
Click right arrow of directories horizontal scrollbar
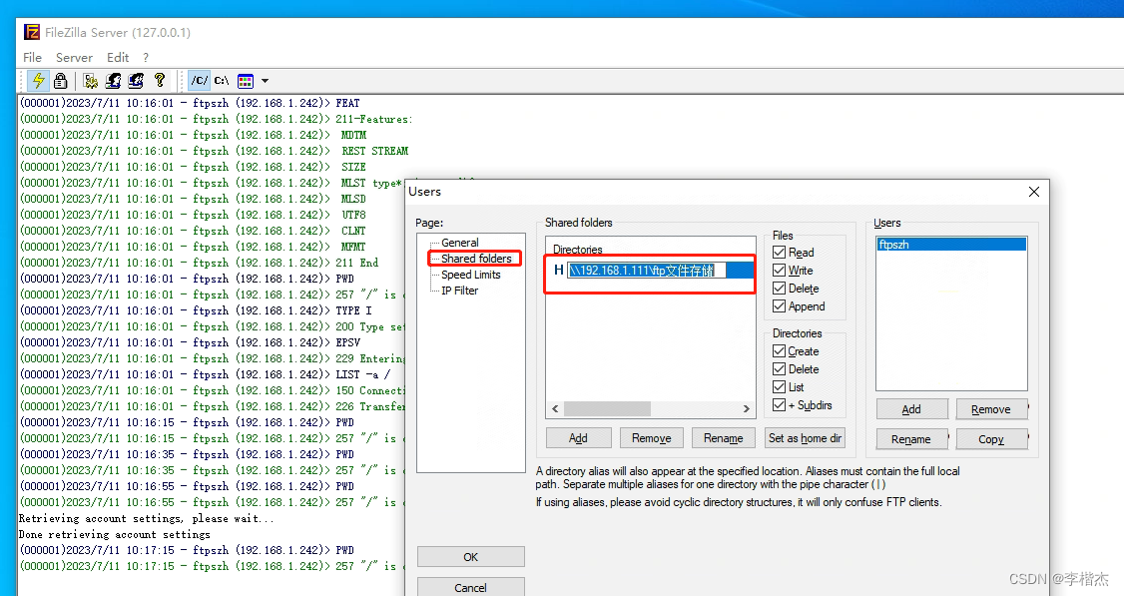coord(747,408)
